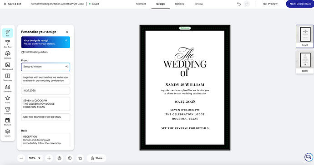Click the zoom out minus button
314x165 pixels.
[x=21, y=158]
